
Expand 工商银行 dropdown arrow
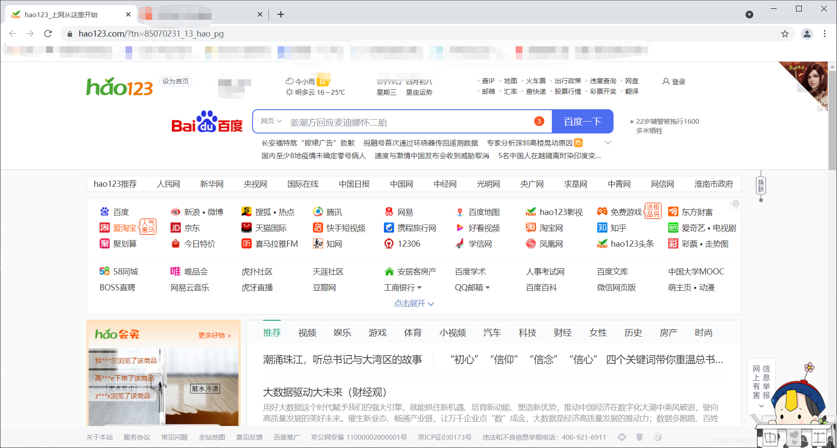(419, 288)
